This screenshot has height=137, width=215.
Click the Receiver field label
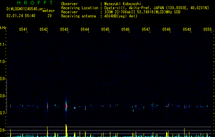(69, 12)
